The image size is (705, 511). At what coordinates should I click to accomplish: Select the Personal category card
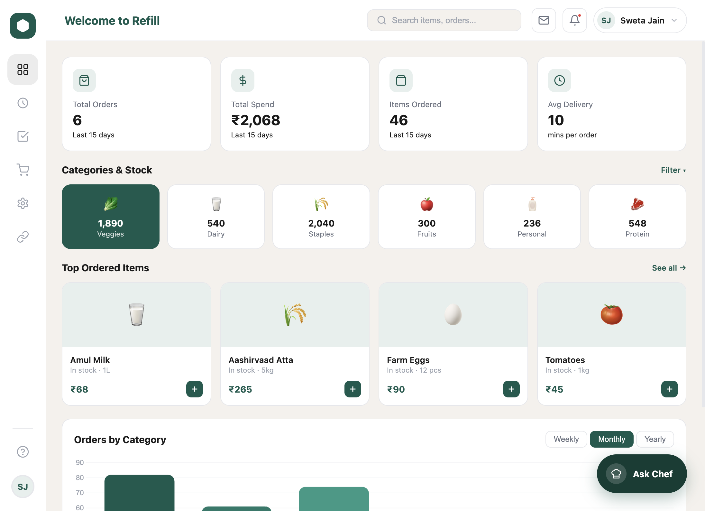pyautogui.click(x=532, y=217)
